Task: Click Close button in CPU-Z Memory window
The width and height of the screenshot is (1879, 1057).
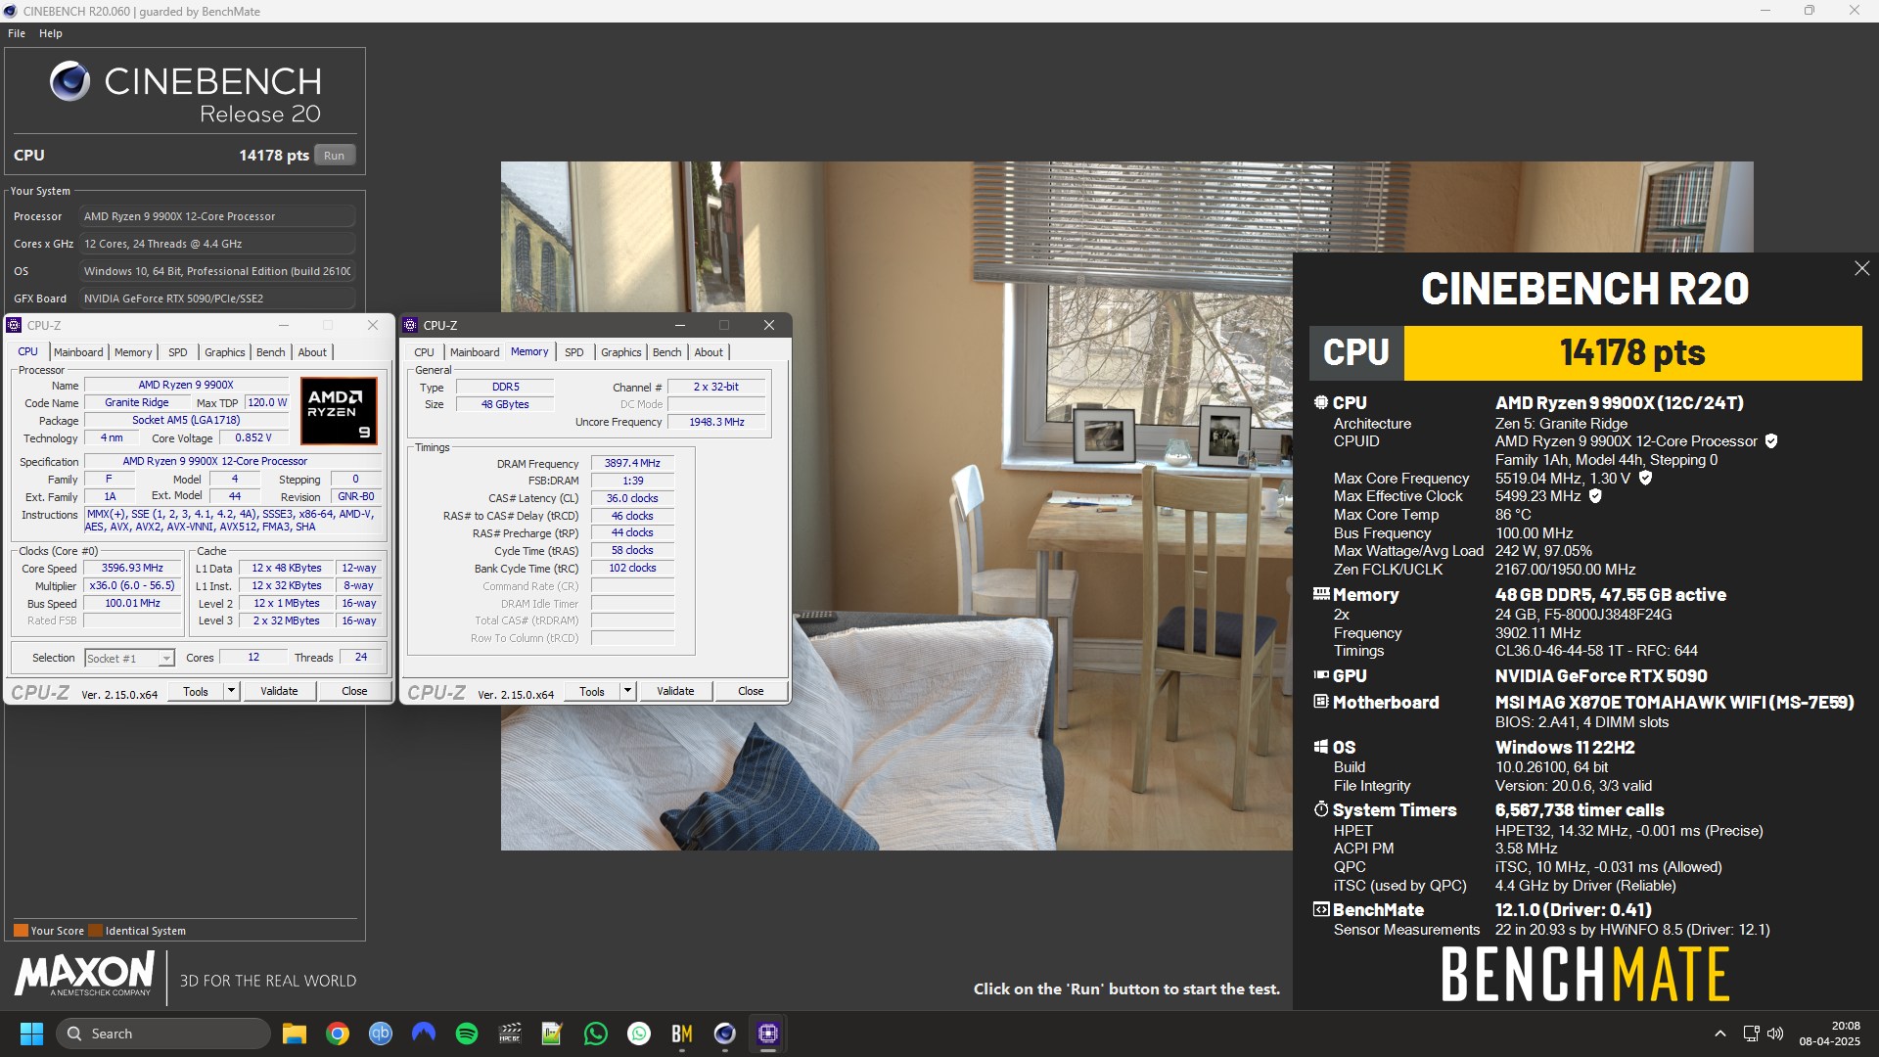Action: 751,691
